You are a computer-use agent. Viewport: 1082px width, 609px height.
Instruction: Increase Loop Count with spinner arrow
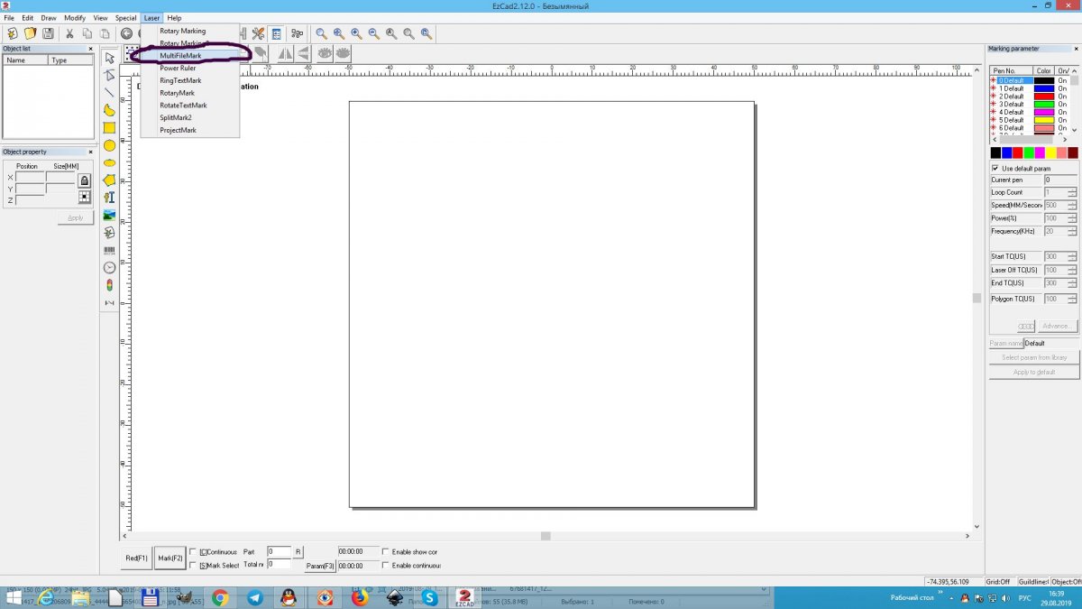[1072, 189]
